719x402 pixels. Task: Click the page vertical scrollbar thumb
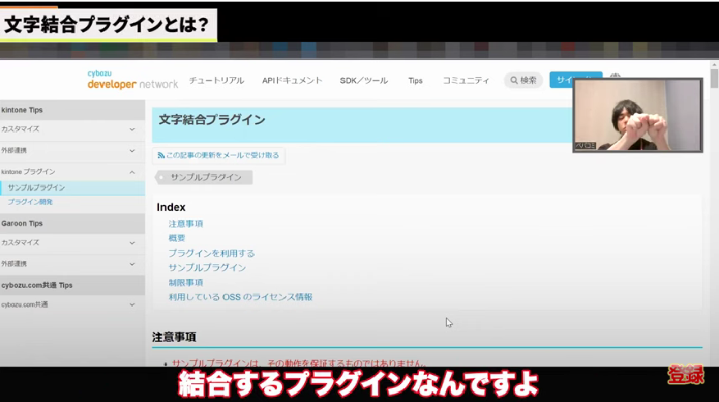click(714, 79)
